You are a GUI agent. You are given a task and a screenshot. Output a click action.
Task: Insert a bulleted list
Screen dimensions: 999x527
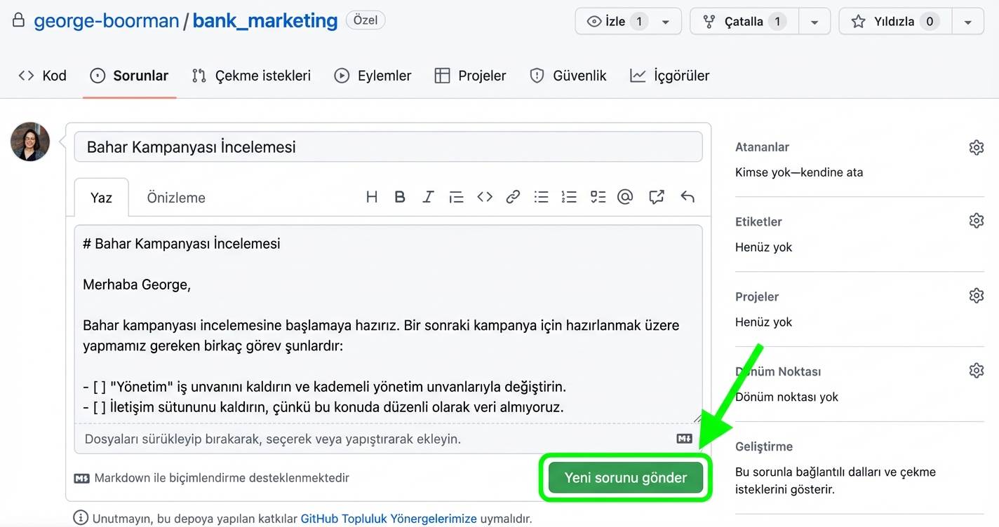tap(541, 197)
